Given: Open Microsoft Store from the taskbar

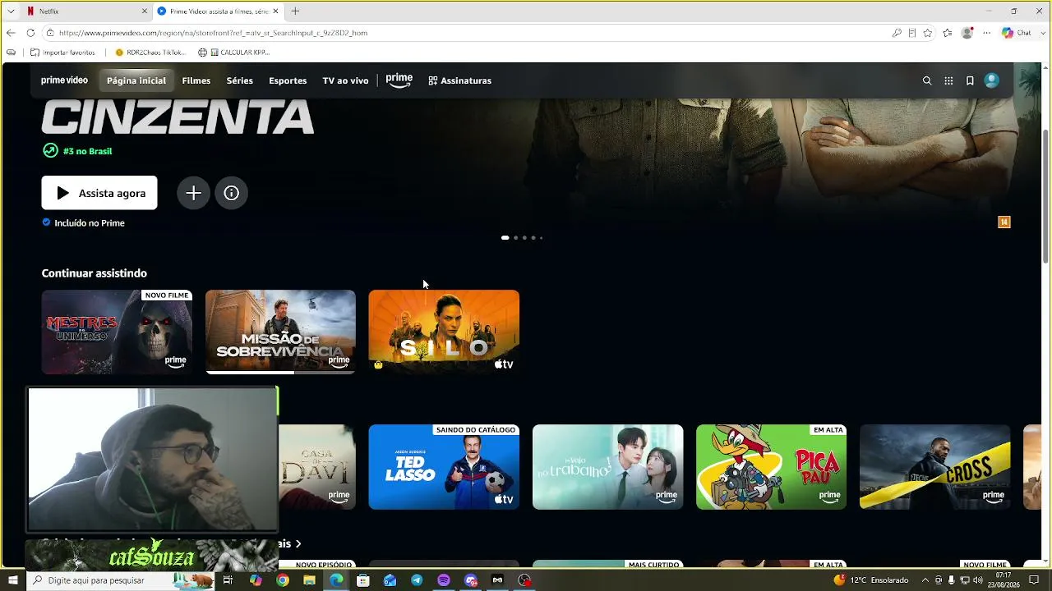Looking at the screenshot, I should (363, 580).
